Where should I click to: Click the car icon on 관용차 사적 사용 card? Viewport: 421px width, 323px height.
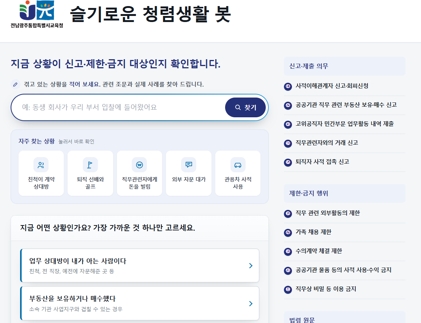click(x=238, y=165)
